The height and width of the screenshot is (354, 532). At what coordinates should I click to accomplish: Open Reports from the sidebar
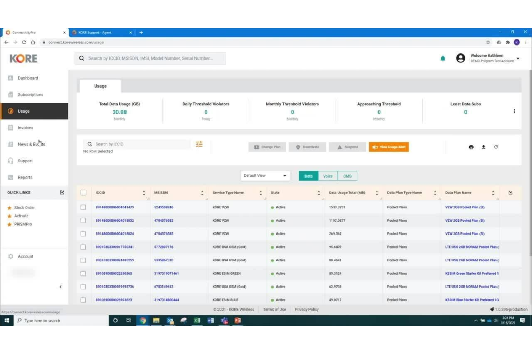pyautogui.click(x=25, y=177)
